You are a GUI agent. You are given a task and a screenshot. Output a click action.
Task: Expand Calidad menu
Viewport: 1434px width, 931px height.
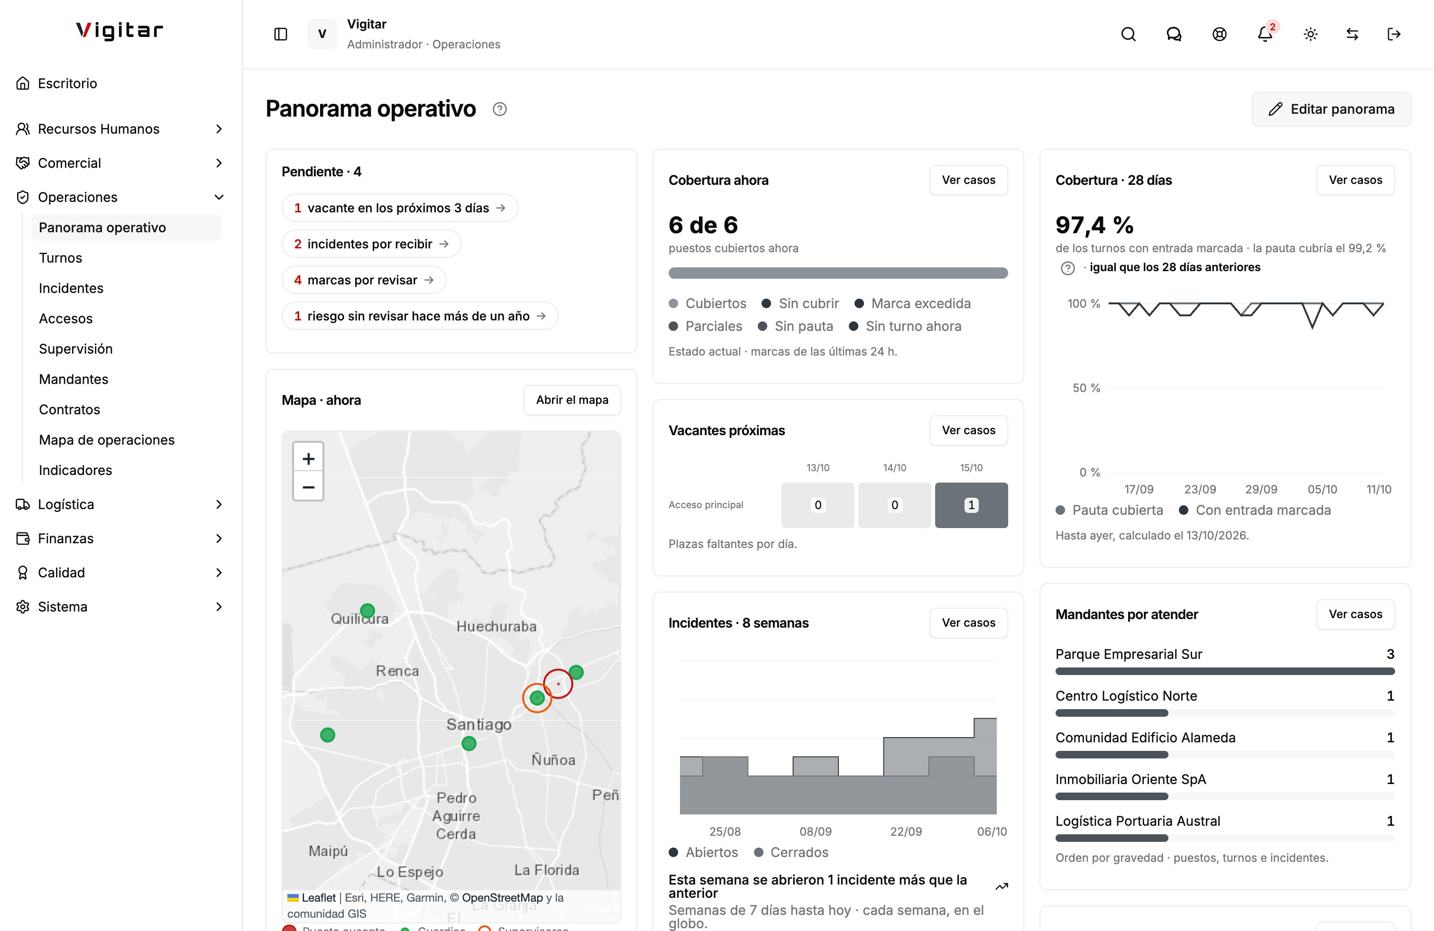(x=120, y=573)
